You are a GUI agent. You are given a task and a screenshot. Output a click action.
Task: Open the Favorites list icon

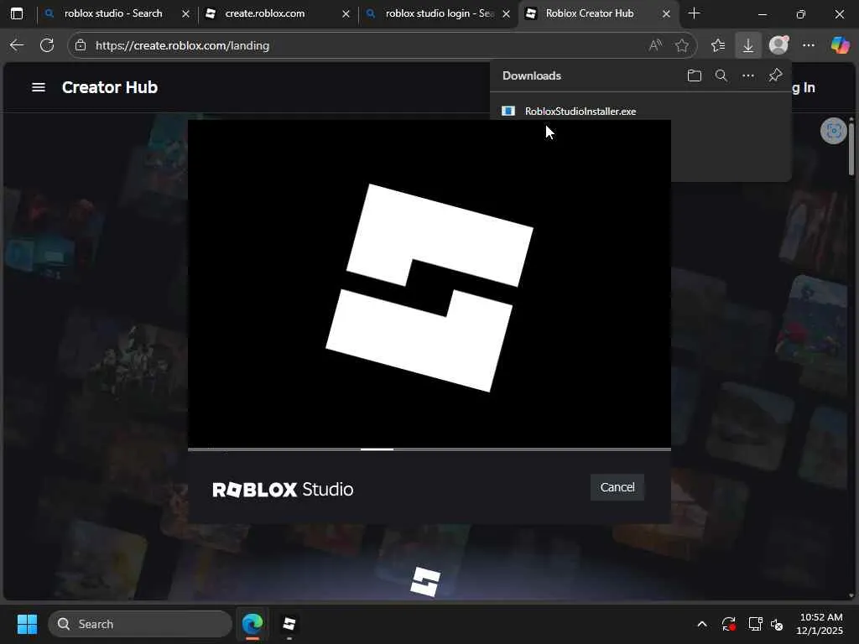pos(718,45)
